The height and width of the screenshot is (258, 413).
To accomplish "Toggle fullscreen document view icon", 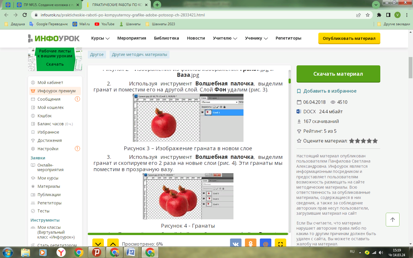I will coord(280,243).
